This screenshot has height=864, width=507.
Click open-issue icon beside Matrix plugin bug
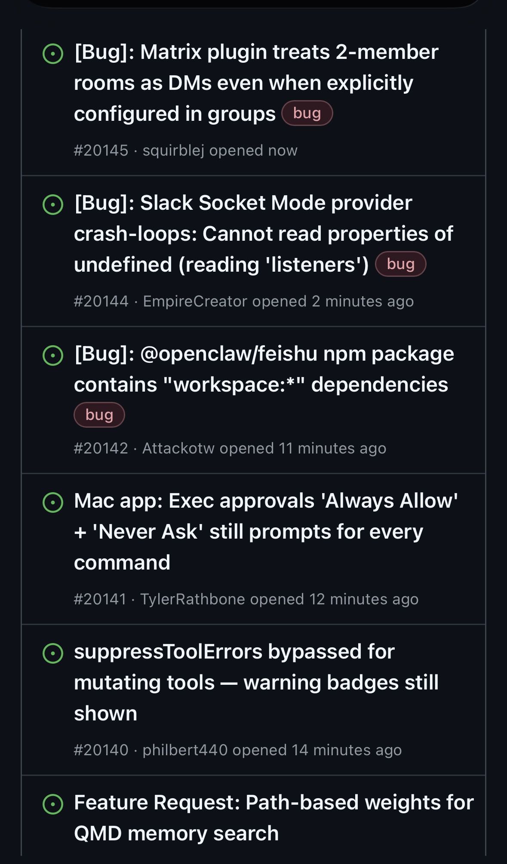point(53,54)
